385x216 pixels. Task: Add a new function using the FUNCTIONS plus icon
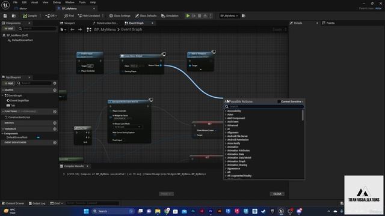point(55,112)
